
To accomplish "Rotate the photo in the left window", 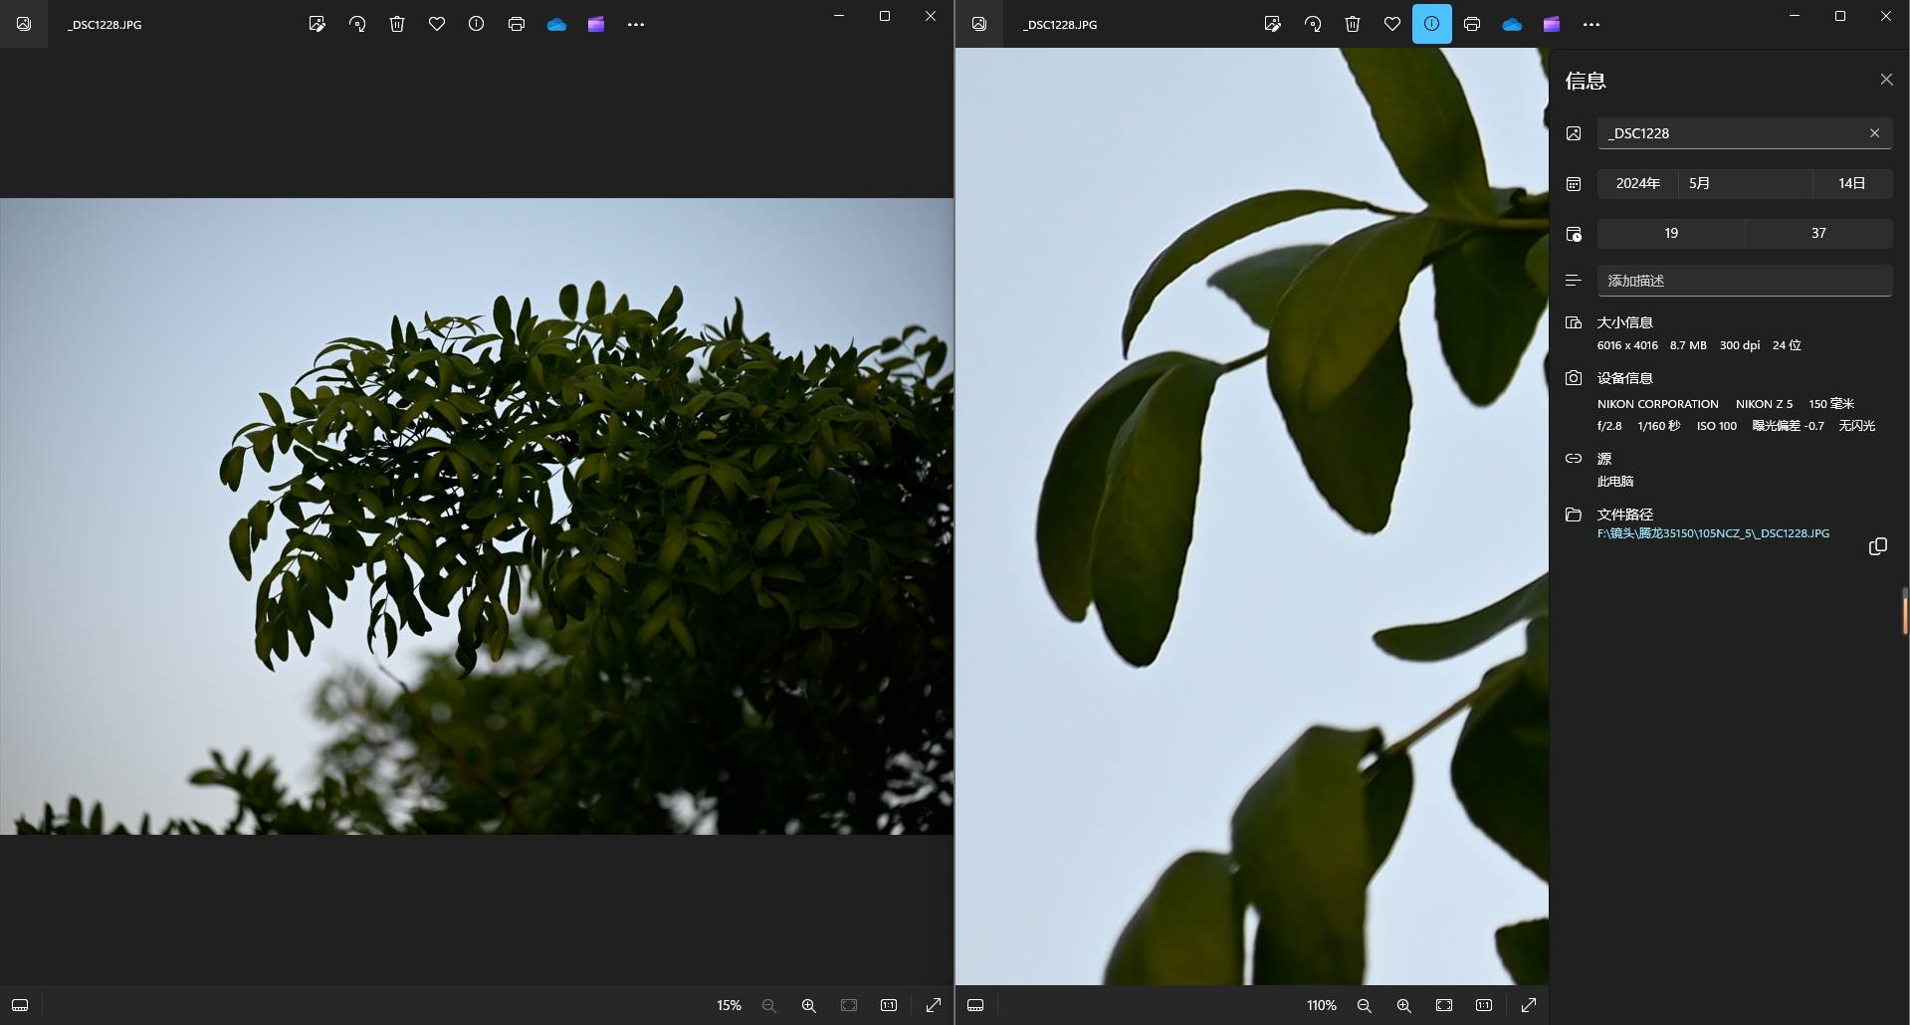I will point(357,24).
